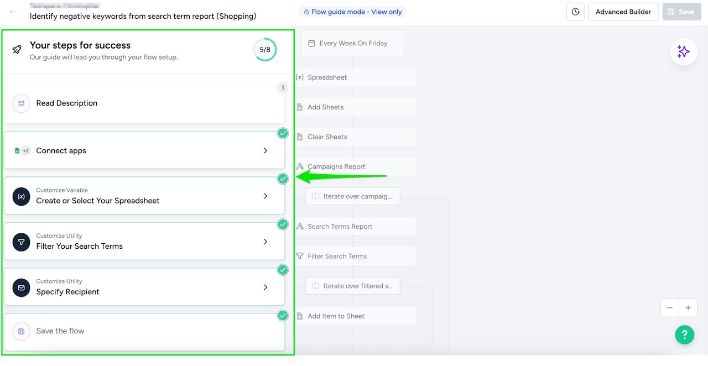Click the Save button
Viewport: 708px width, 366px height.
680,12
